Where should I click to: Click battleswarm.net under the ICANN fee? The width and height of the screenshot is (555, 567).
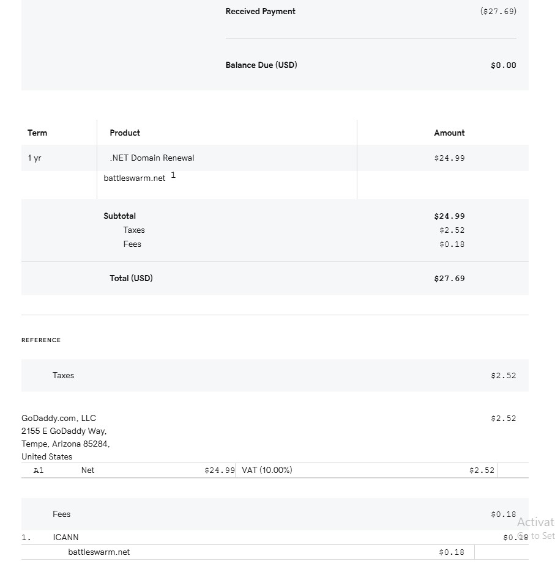coord(99,552)
